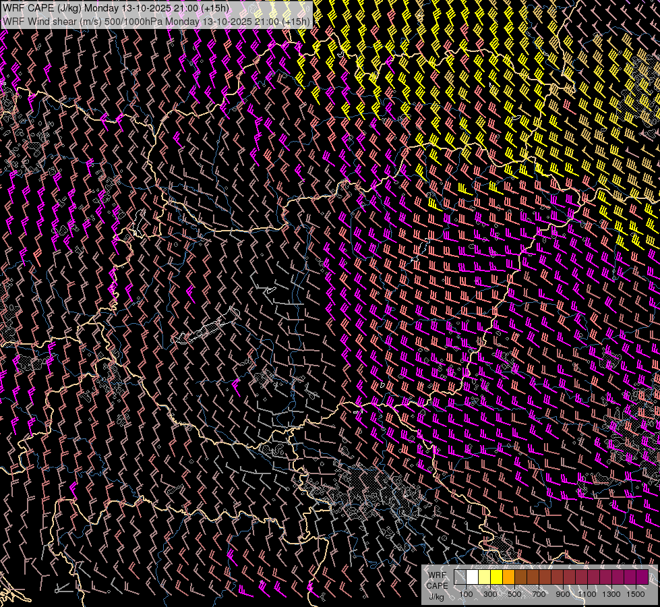Viewport: 660px width, 607px height.
Task: Click the WRF Wind shear title line
Action: tap(156, 22)
